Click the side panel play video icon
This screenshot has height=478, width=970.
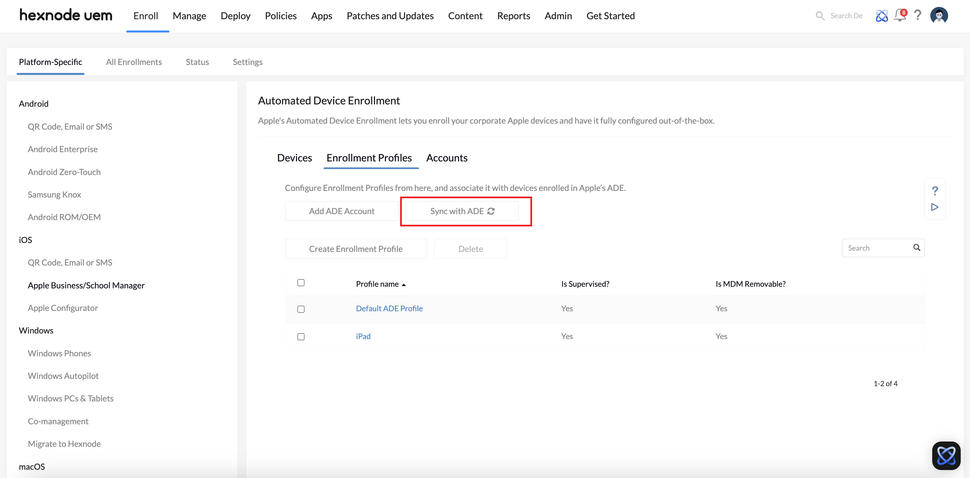click(x=935, y=207)
